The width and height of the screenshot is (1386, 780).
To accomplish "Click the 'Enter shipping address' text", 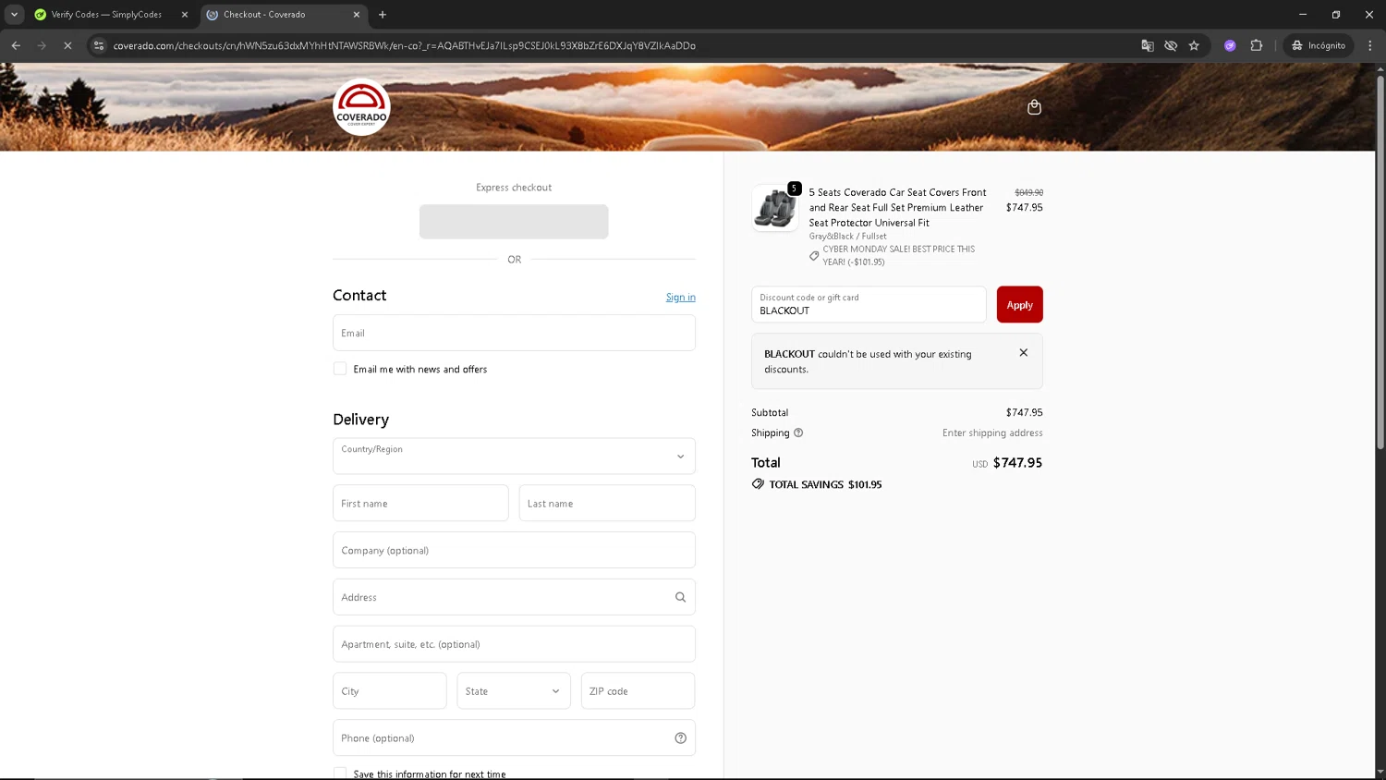I will 992,433.
